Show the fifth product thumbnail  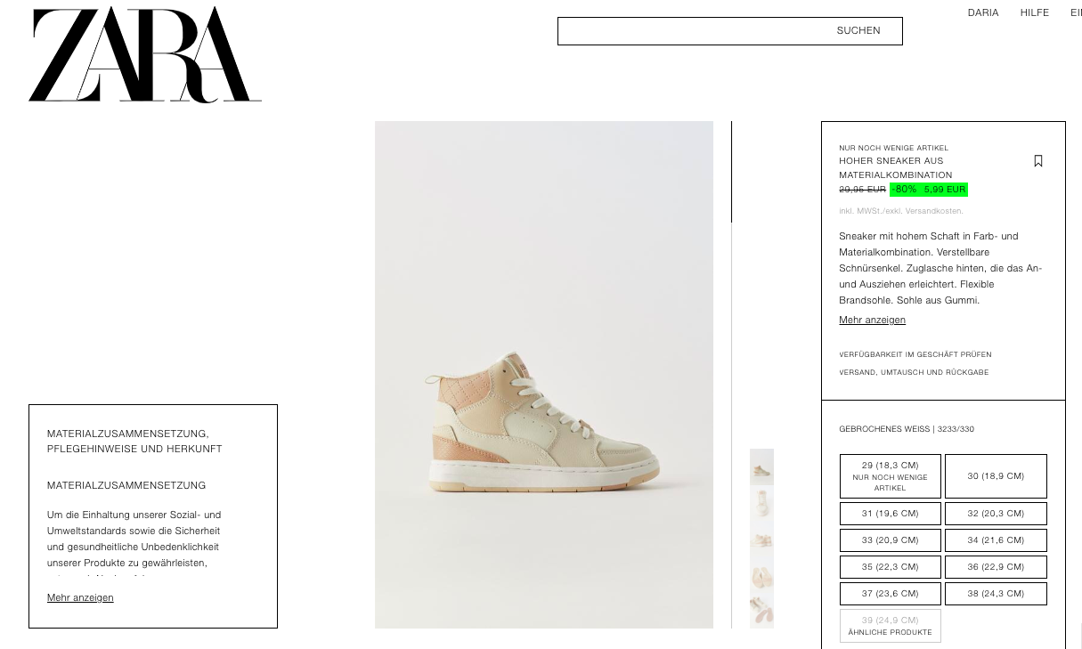click(x=761, y=611)
